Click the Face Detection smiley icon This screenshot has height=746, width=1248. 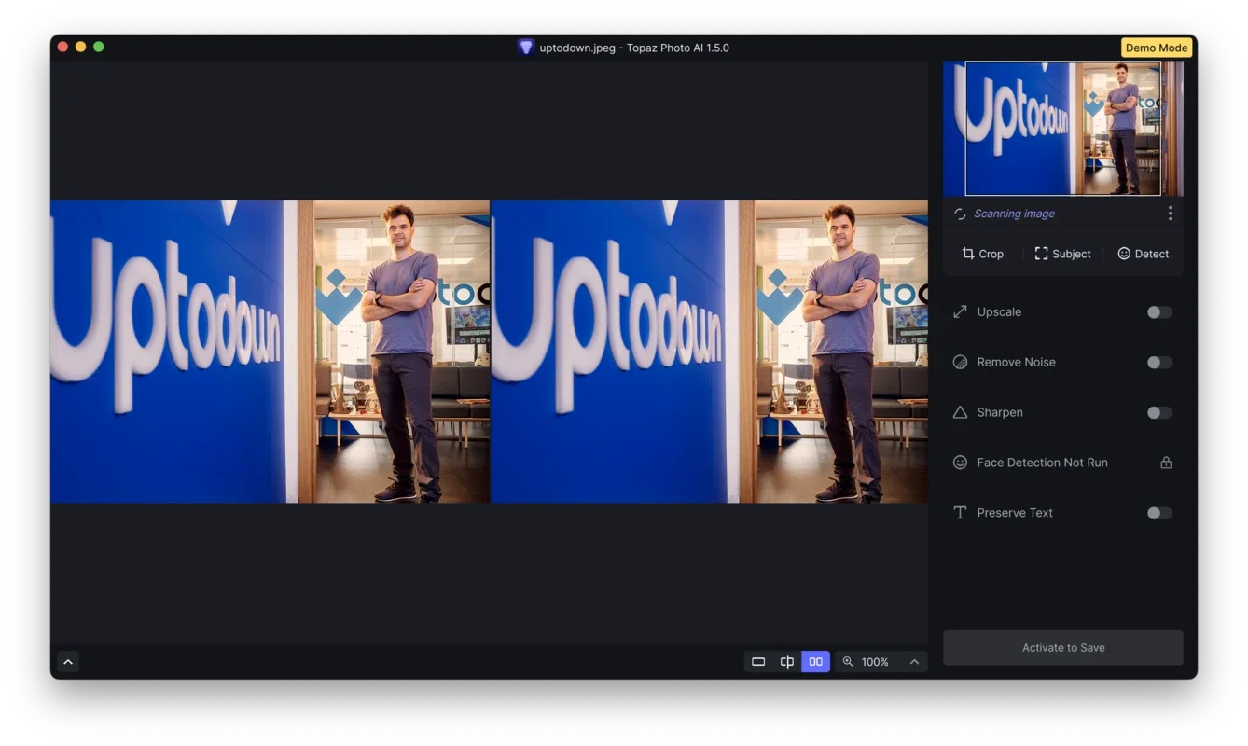click(960, 463)
